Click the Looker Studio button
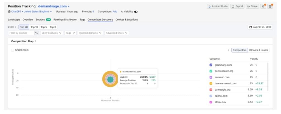The height and width of the screenshot is (114, 281). tap(218, 6)
